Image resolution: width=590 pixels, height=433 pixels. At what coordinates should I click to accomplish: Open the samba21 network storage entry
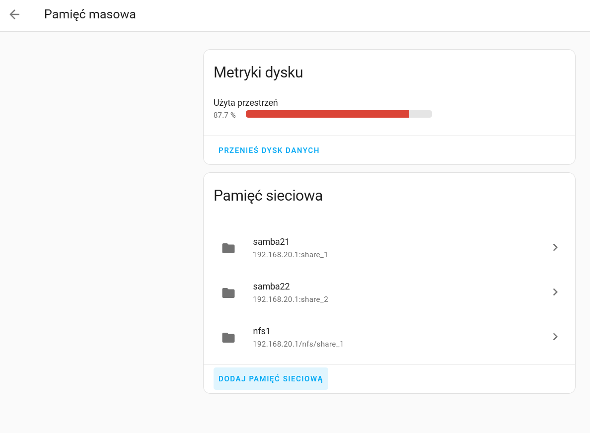coord(271,242)
